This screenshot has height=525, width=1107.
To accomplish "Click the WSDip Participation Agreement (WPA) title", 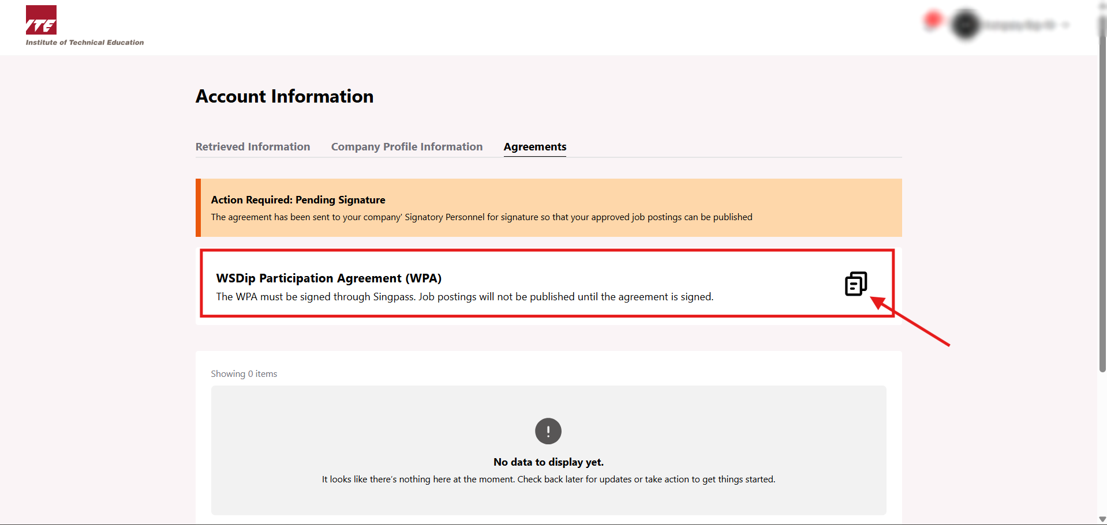I will pyautogui.click(x=328, y=278).
